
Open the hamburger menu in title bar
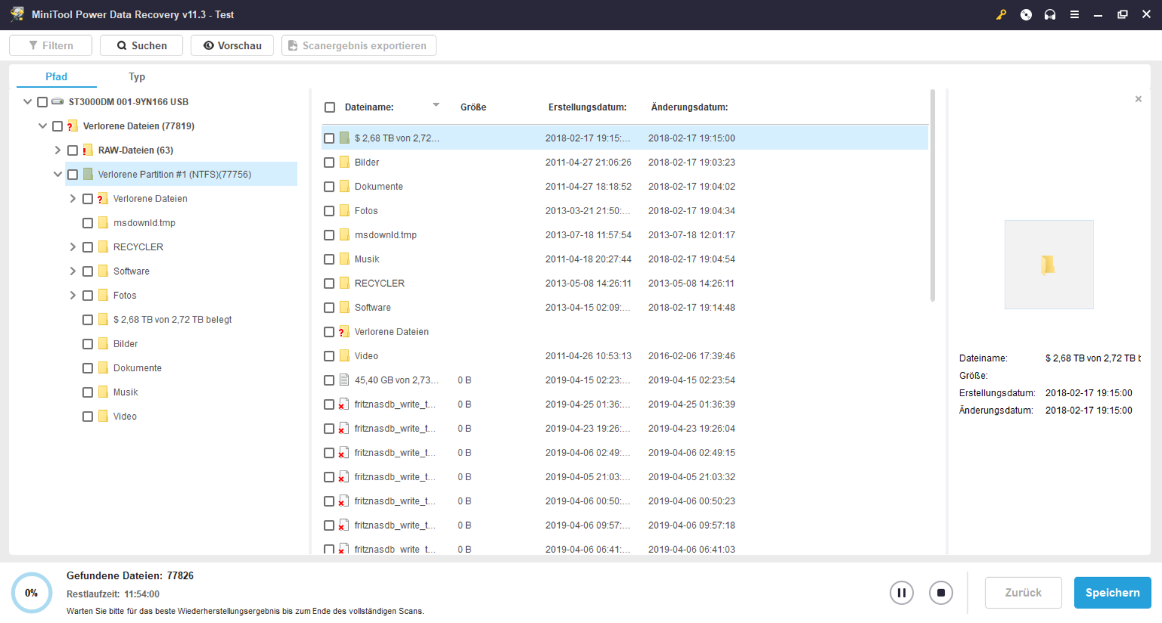pyautogui.click(x=1074, y=15)
